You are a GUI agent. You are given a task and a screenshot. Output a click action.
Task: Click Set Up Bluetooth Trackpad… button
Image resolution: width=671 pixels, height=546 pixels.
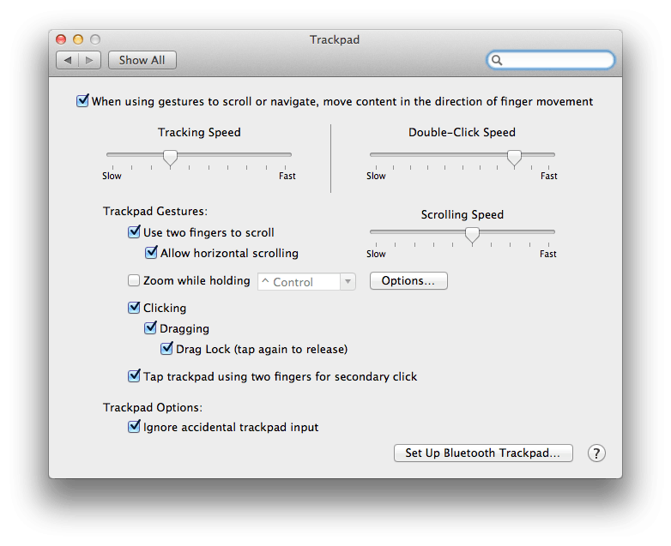click(x=483, y=453)
